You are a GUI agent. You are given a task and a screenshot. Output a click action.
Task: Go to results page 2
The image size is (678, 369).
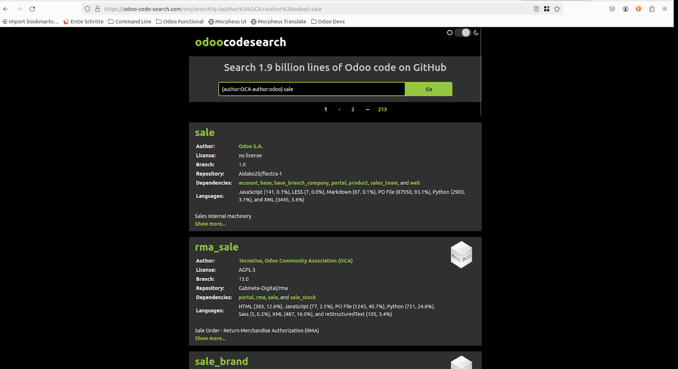(353, 109)
